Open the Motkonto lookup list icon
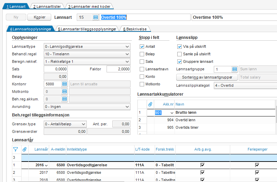The height and width of the screenshot is (182, 277). tap(65, 92)
